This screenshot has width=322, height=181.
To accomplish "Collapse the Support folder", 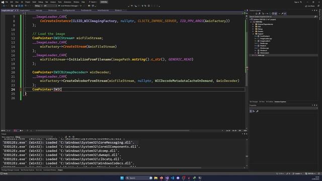I will coord(253,34).
